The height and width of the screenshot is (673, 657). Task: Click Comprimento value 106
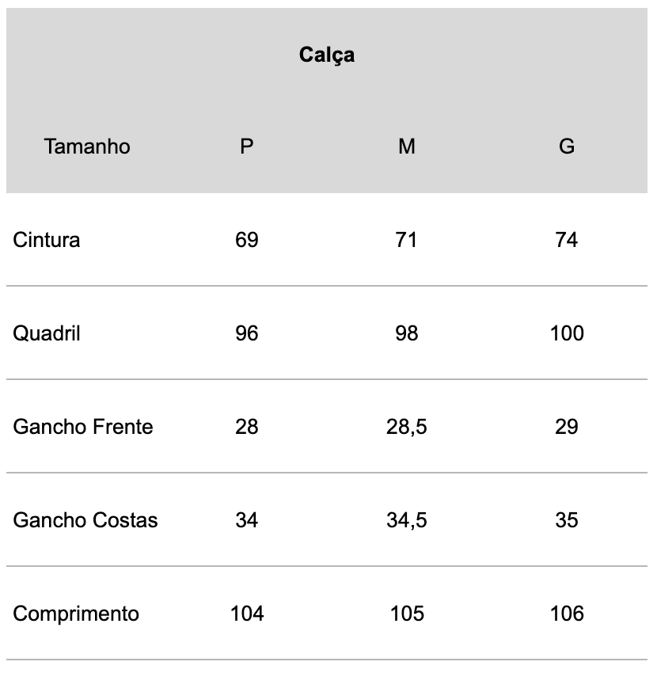click(567, 614)
